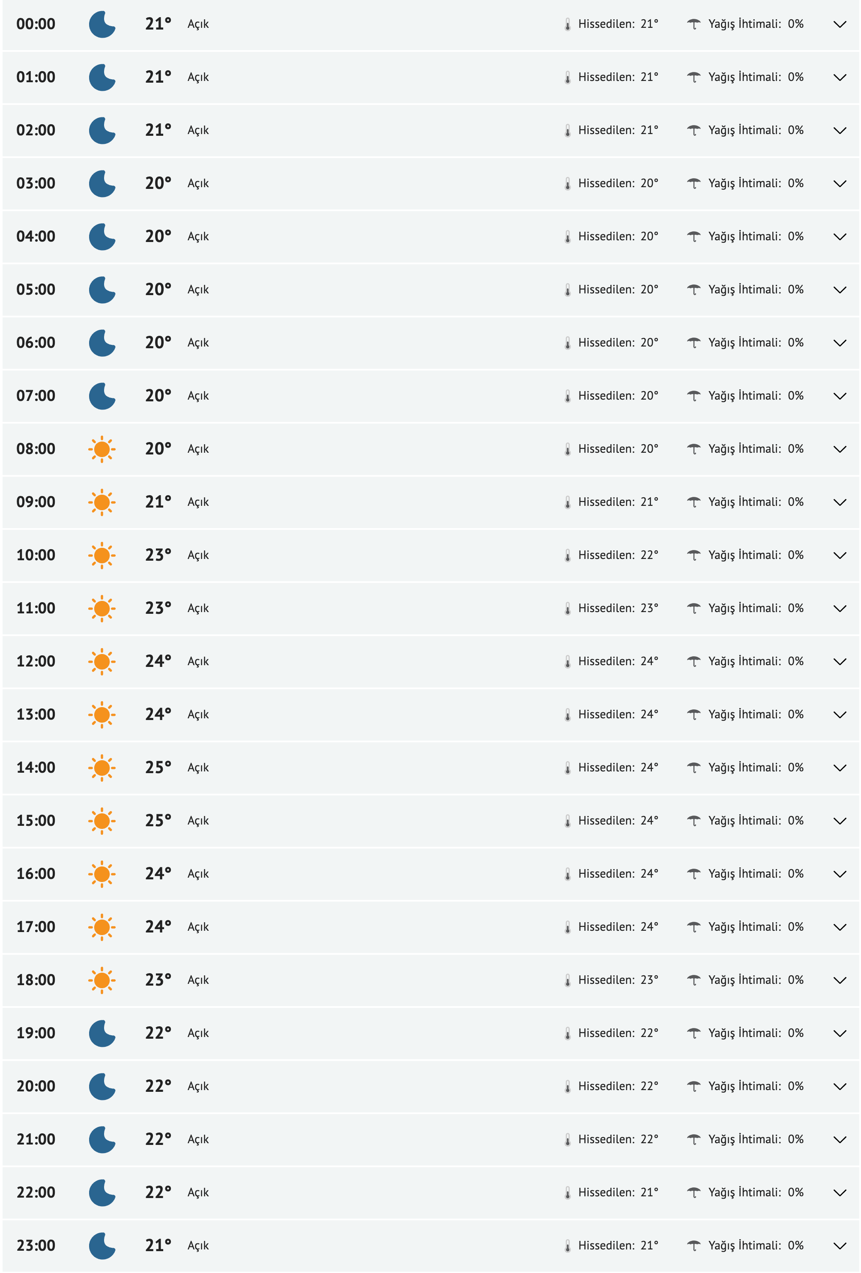Show more details for 05:00
This screenshot has width=861, height=1273.
839,290
